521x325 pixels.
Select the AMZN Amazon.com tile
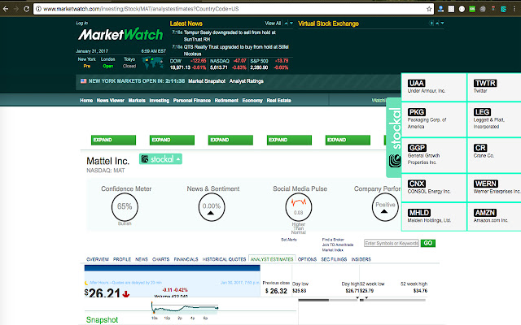pos(494,216)
